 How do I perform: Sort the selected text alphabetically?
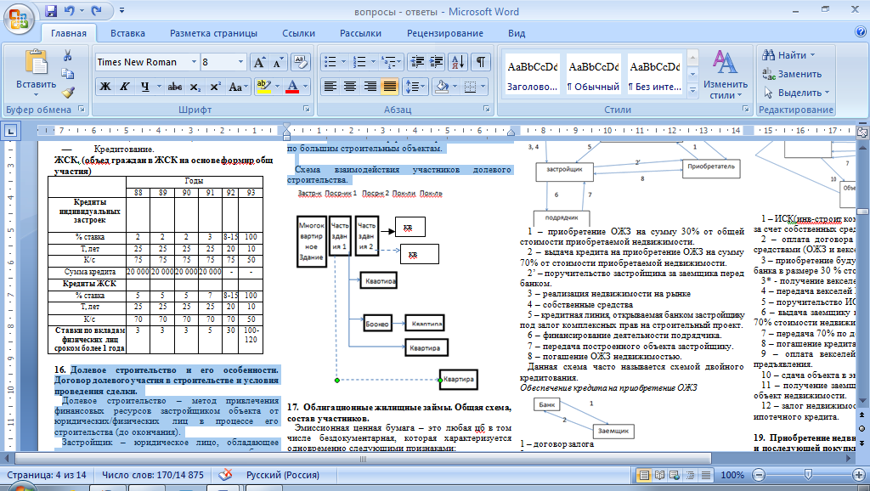tap(458, 62)
